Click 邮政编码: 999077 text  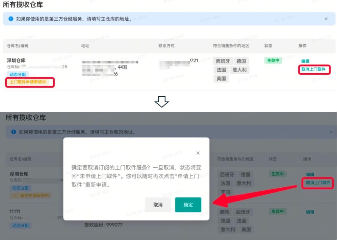click(x=103, y=225)
